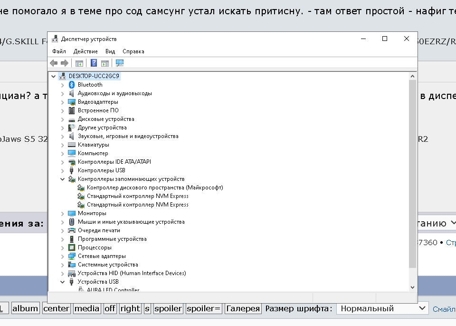Select the Устройства HID (Human Interface Devices) label
The height and width of the screenshot is (326, 456).
point(132,273)
